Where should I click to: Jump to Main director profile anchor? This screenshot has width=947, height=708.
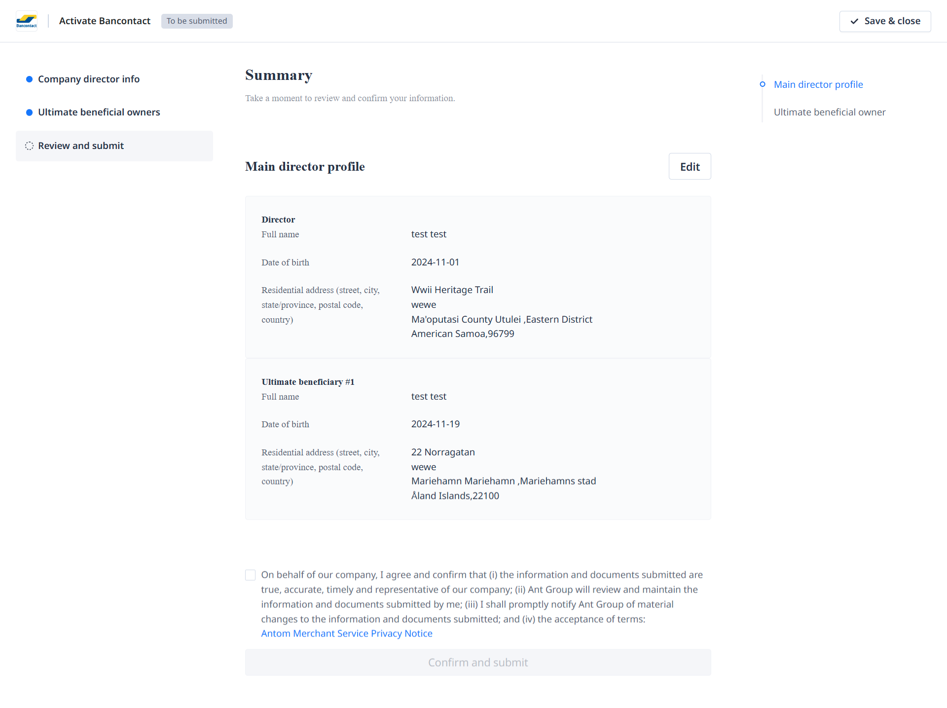[818, 84]
